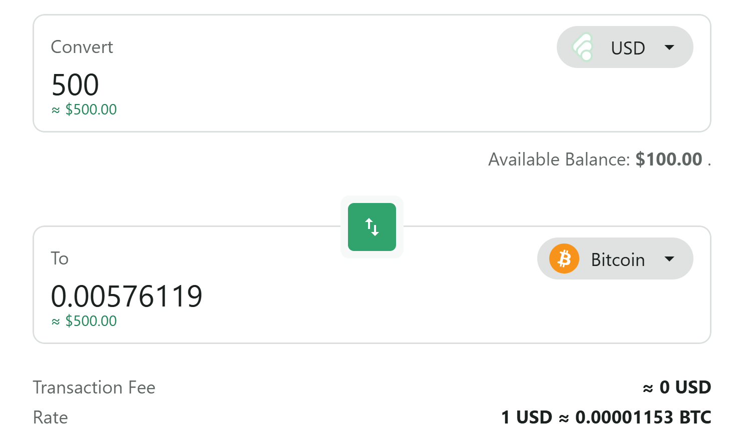Open the USD currency dropdown arrow
The height and width of the screenshot is (444, 741).
pyautogui.click(x=669, y=47)
